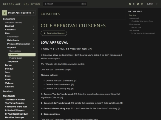Open In Your Heart Shall Burn quest

tap(17, 114)
